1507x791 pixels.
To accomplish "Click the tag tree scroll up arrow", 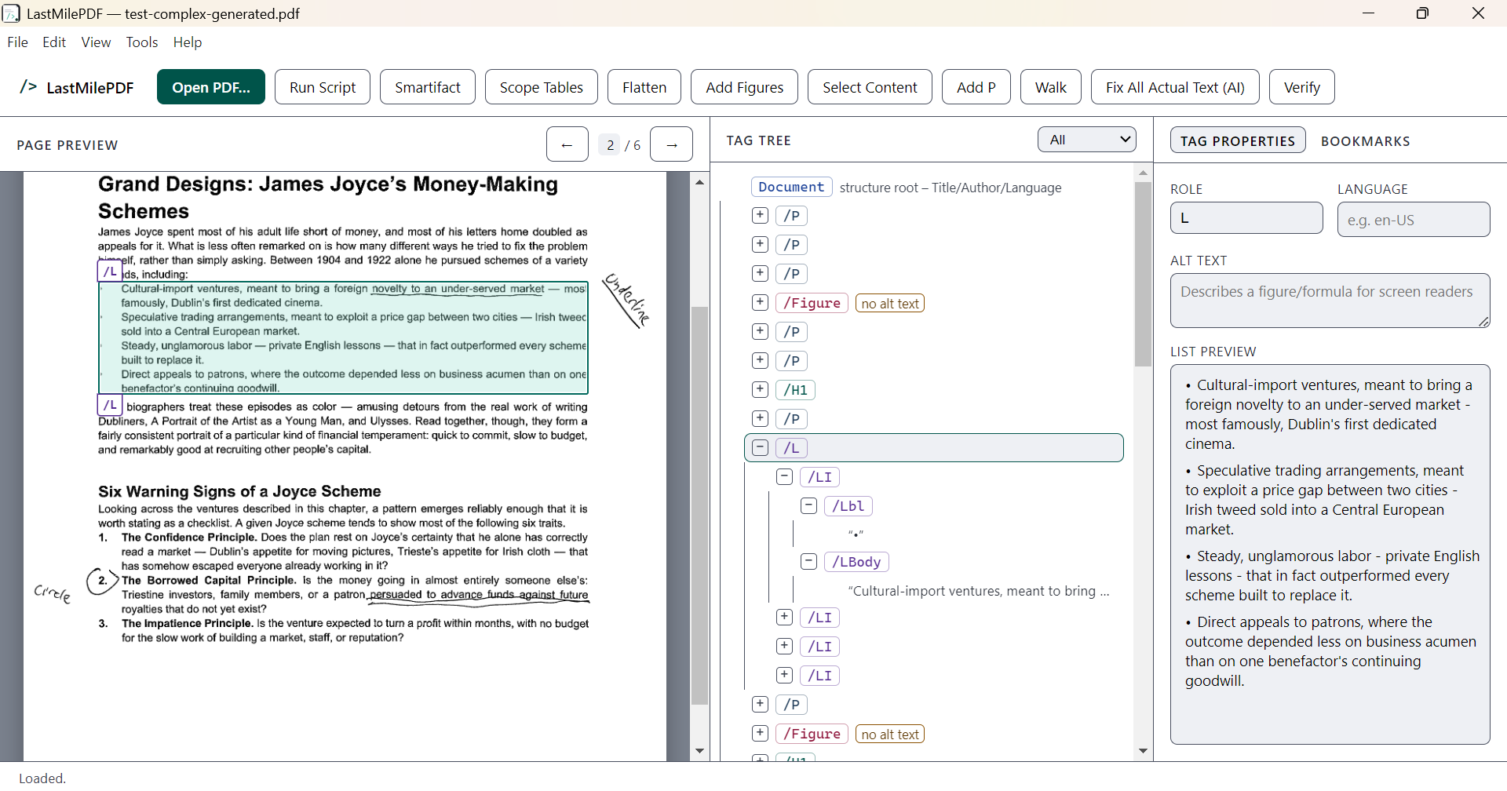I will [1143, 173].
